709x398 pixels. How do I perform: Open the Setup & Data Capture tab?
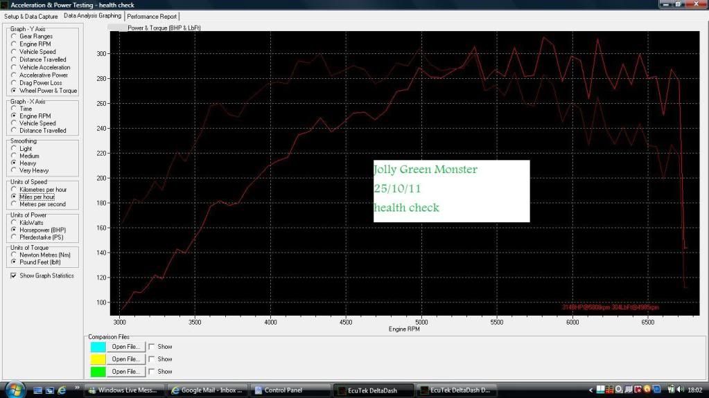pyautogui.click(x=31, y=16)
